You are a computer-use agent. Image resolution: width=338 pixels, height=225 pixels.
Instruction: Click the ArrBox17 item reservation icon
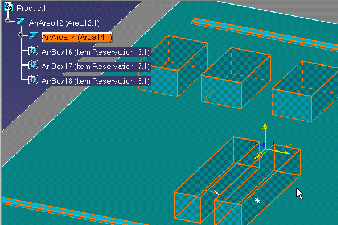34,65
